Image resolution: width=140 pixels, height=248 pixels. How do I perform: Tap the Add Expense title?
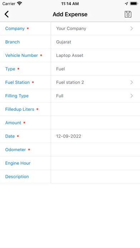point(70,14)
